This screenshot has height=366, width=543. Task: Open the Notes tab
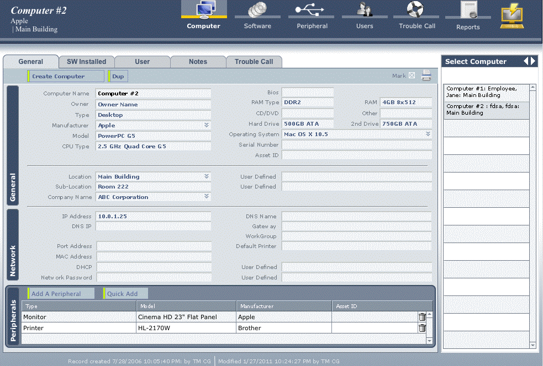198,62
